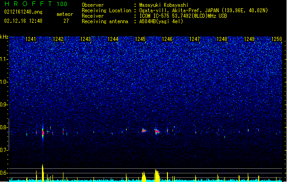Click the observer name Masayuki Kobayashi

(x=164, y=5)
